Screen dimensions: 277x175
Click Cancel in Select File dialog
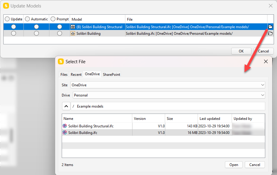coord(254,165)
